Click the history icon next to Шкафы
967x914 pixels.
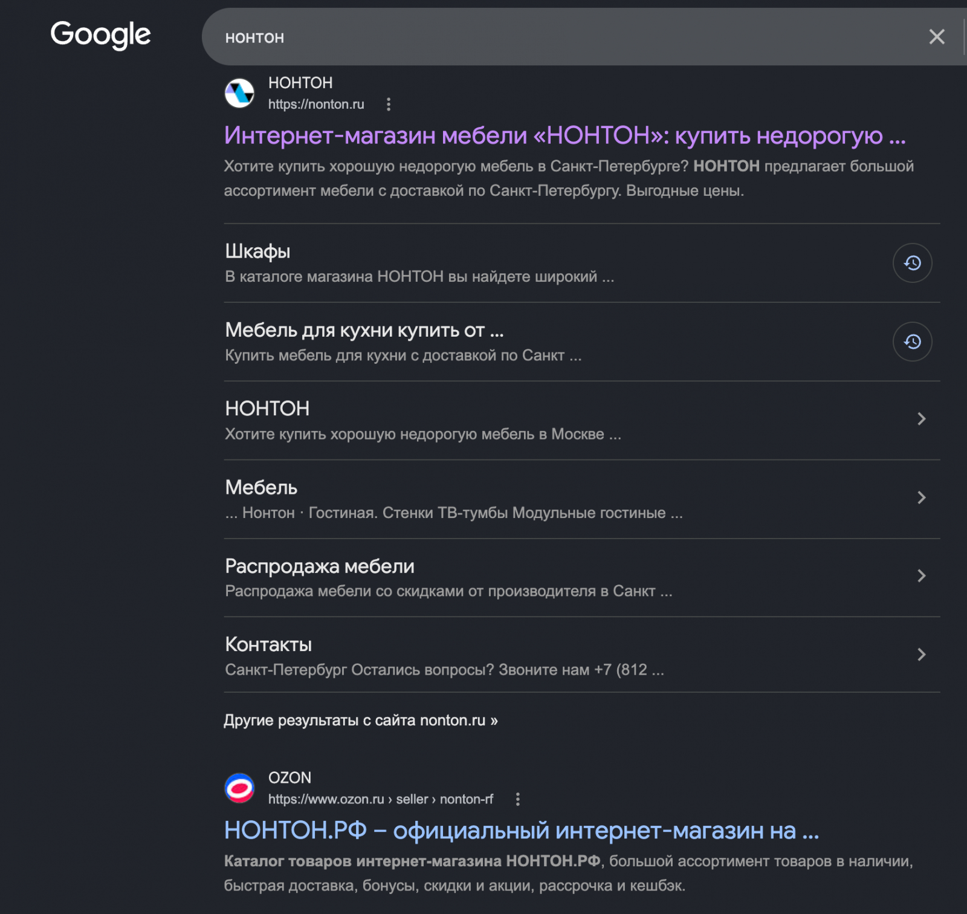[x=912, y=263]
